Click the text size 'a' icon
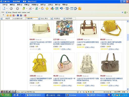Screen dimensions: 129x97 [x=52, y=9]
